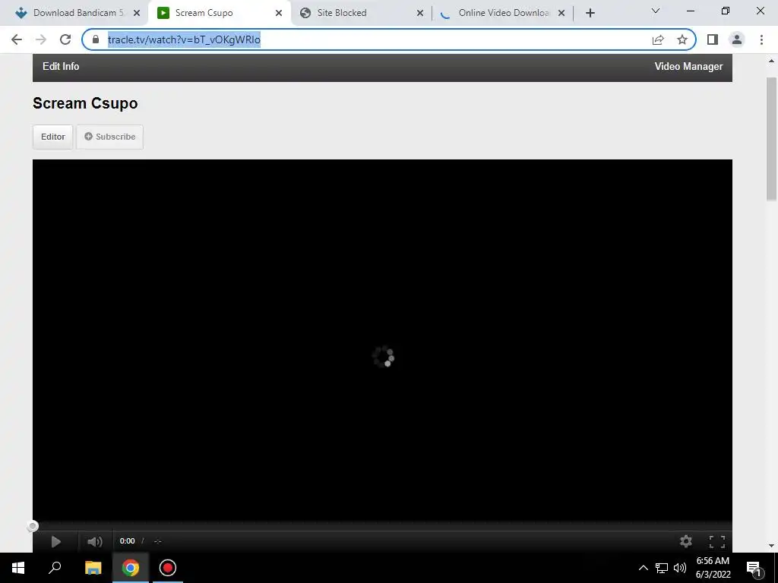View site information lock icon
778x583 pixels.
pyautogui.click(x=96, y=39)
